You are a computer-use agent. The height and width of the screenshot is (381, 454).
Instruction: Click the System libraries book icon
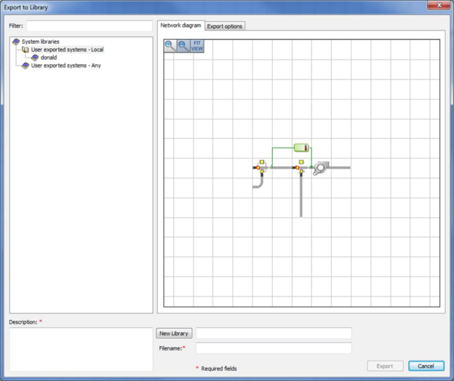point(16,42)
